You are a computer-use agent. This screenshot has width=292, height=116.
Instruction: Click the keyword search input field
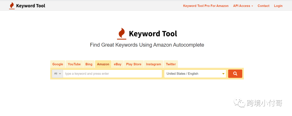(112, 74)
